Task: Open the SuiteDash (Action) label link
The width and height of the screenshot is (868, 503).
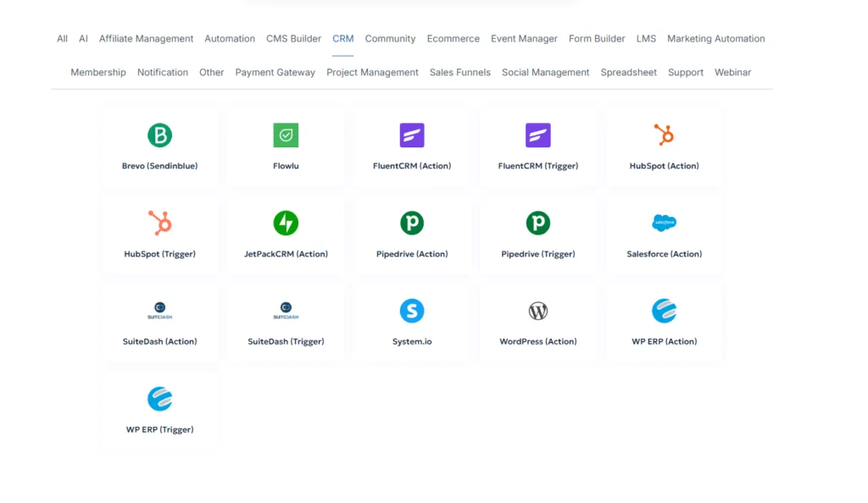Action: [x=160, y=341]
